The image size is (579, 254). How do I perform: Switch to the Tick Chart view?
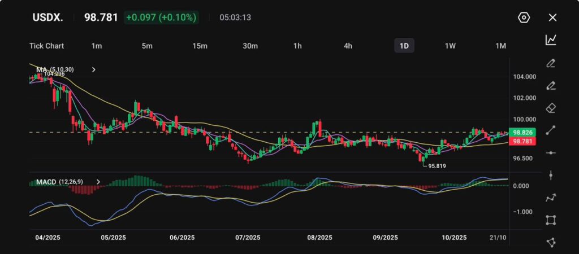[x=46, y=46]
